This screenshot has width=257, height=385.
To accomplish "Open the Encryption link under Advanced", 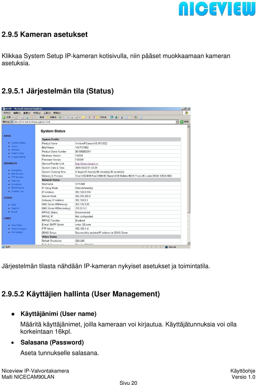I will 16,170.
